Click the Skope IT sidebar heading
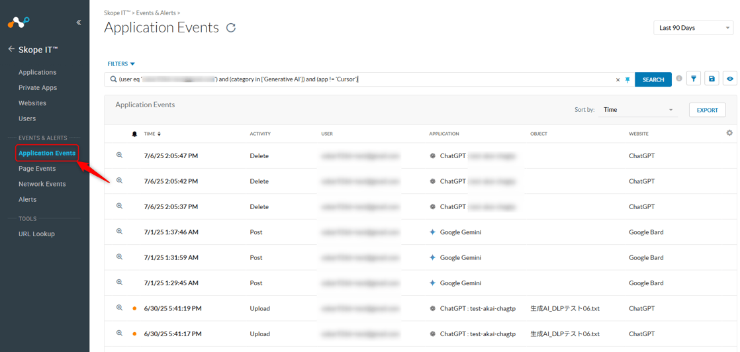 point(38,50)
